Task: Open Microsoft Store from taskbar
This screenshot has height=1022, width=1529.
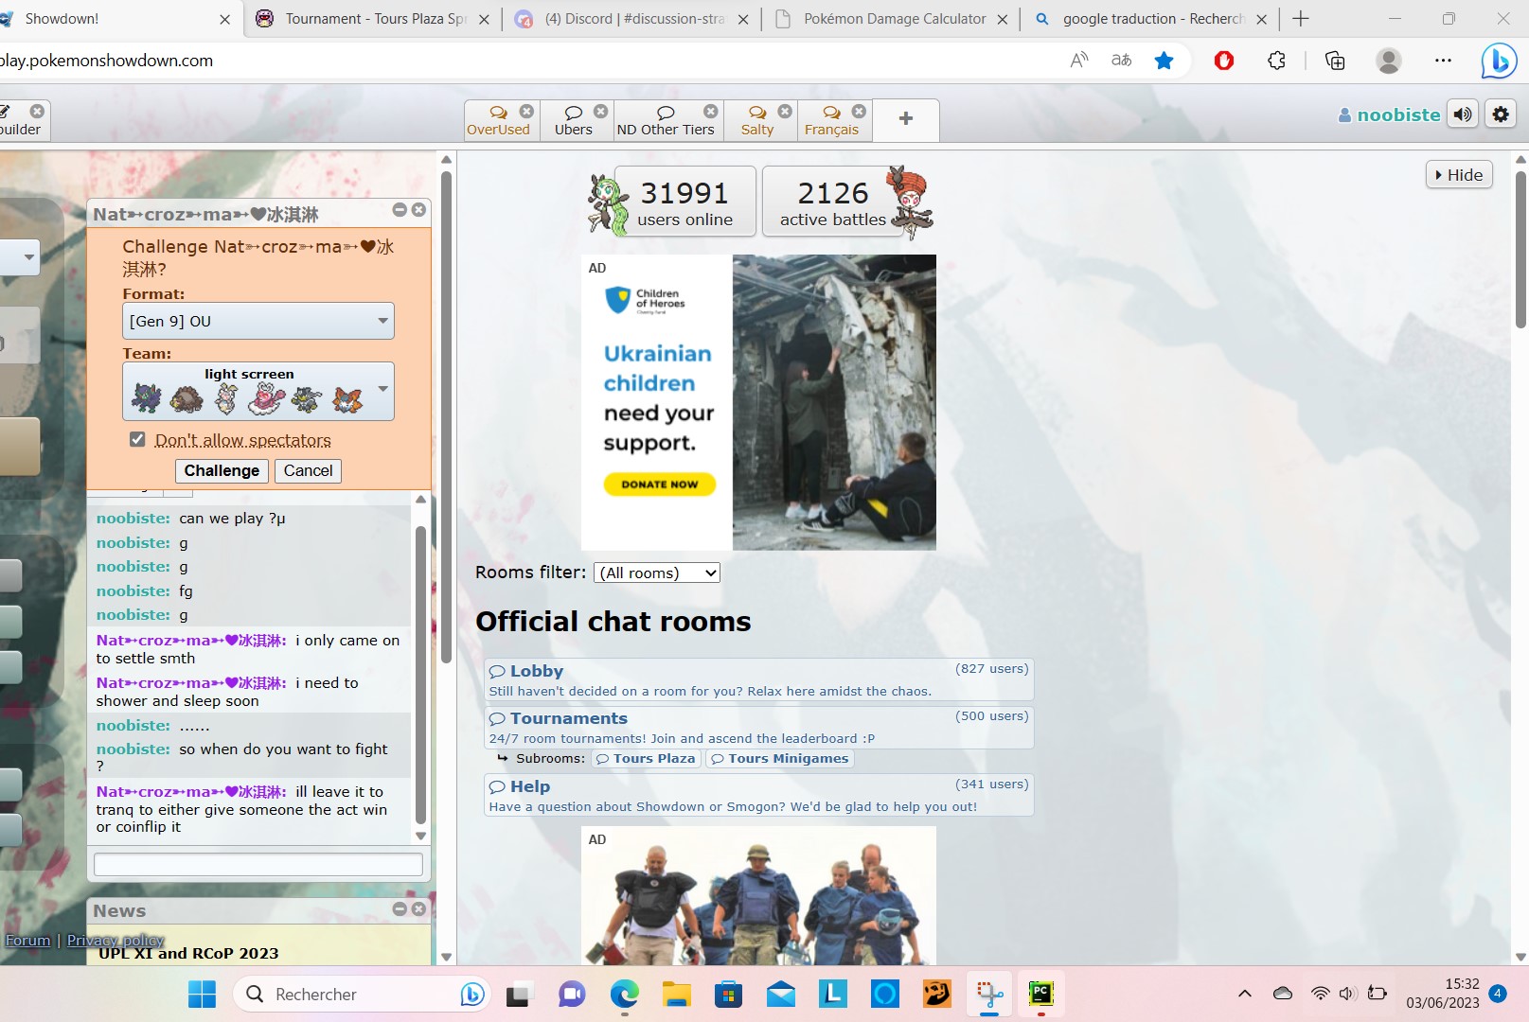Action: 728,994
